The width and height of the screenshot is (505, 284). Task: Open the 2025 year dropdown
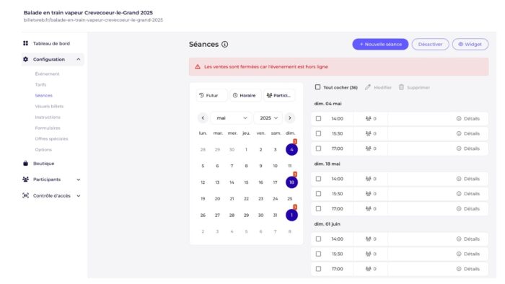point(268,118)
